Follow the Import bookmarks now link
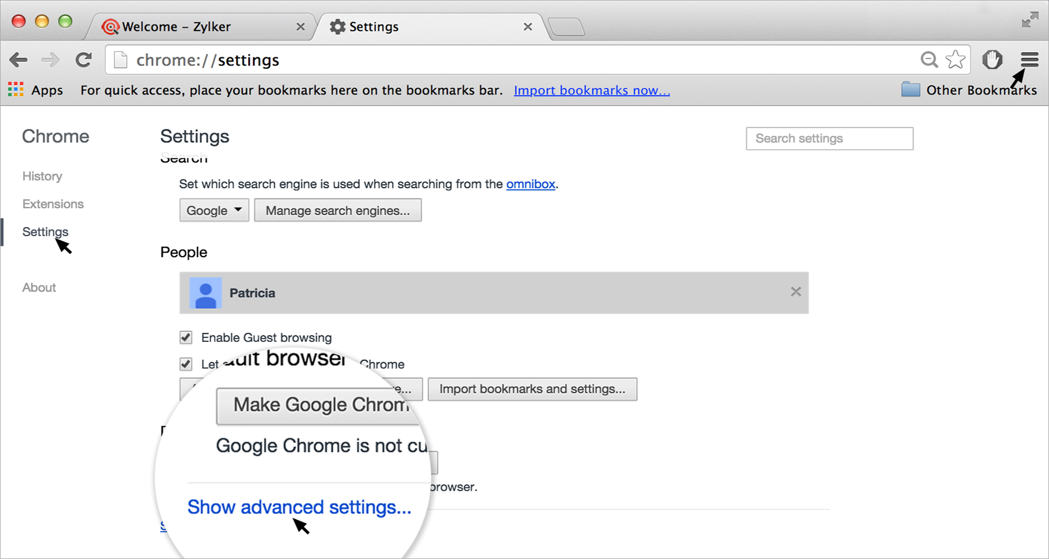1049x559 pixels. [591, 90]
